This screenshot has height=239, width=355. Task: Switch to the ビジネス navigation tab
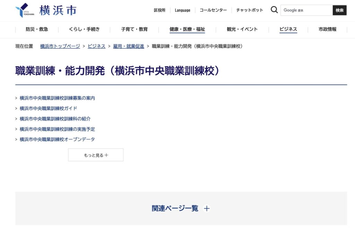(x=288, y=29)
